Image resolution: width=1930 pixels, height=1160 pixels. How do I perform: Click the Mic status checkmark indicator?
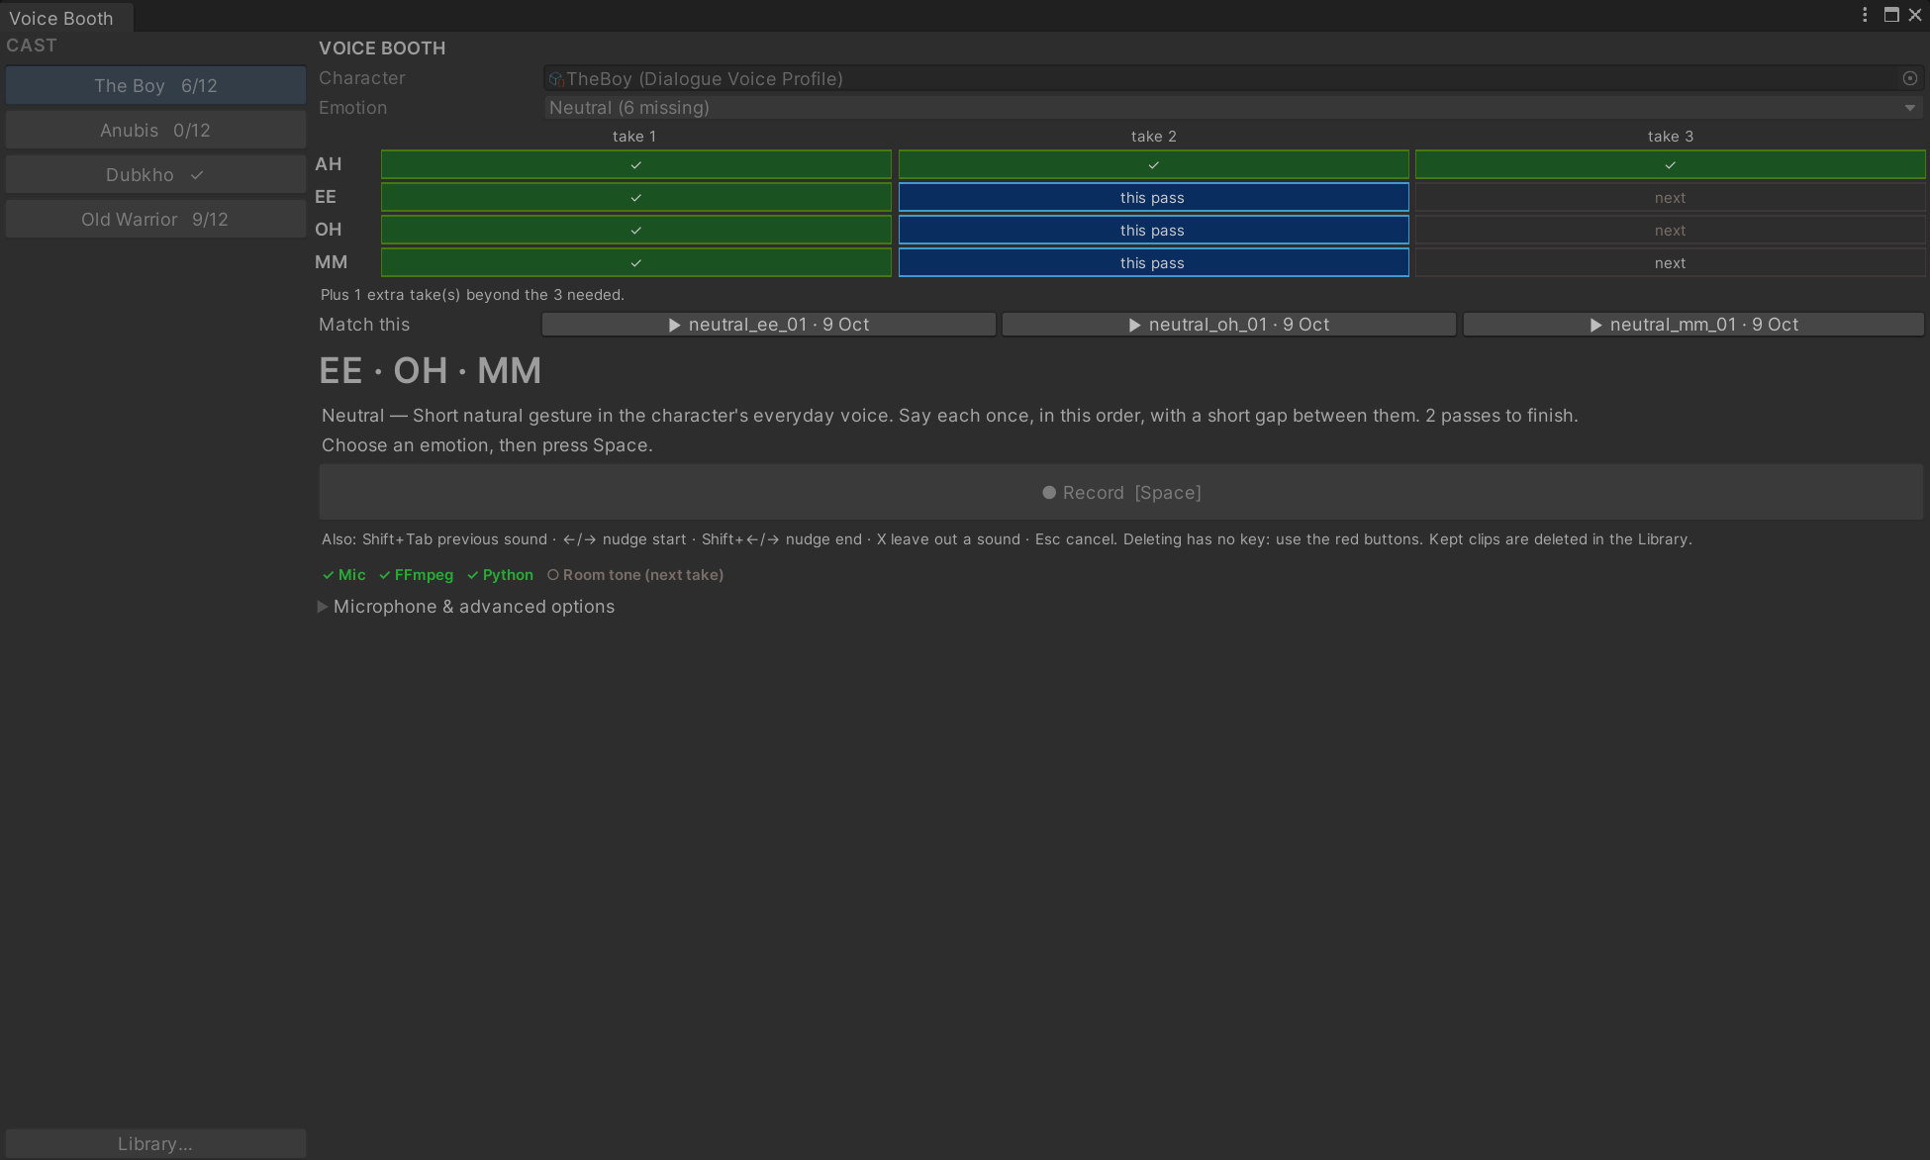click(344, 575)
